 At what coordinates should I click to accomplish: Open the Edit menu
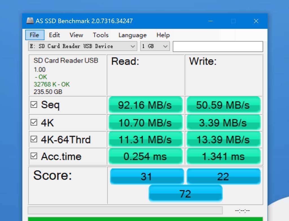(54, 35)
